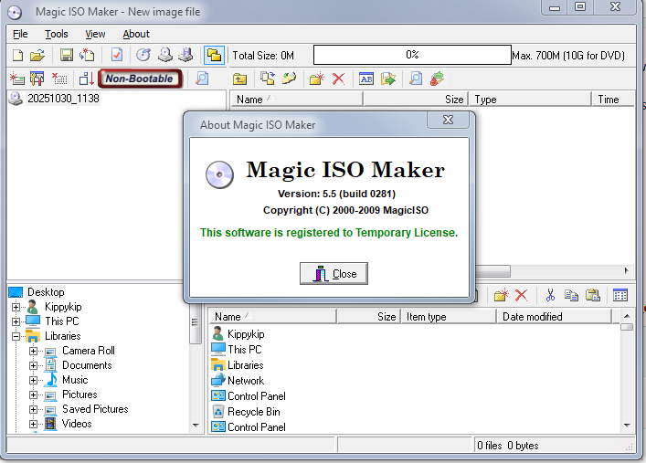Click the hand Add folder icon
646x463 pixels.
pos(290,79)
